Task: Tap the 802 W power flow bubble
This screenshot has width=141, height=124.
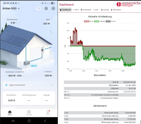Action: point(34,66)
